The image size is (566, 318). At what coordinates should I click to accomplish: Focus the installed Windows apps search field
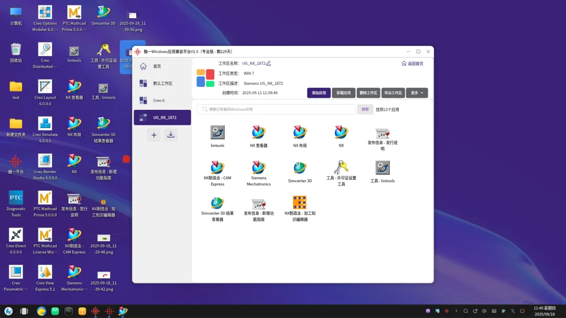pyautogui.click(x=276, y=109)
